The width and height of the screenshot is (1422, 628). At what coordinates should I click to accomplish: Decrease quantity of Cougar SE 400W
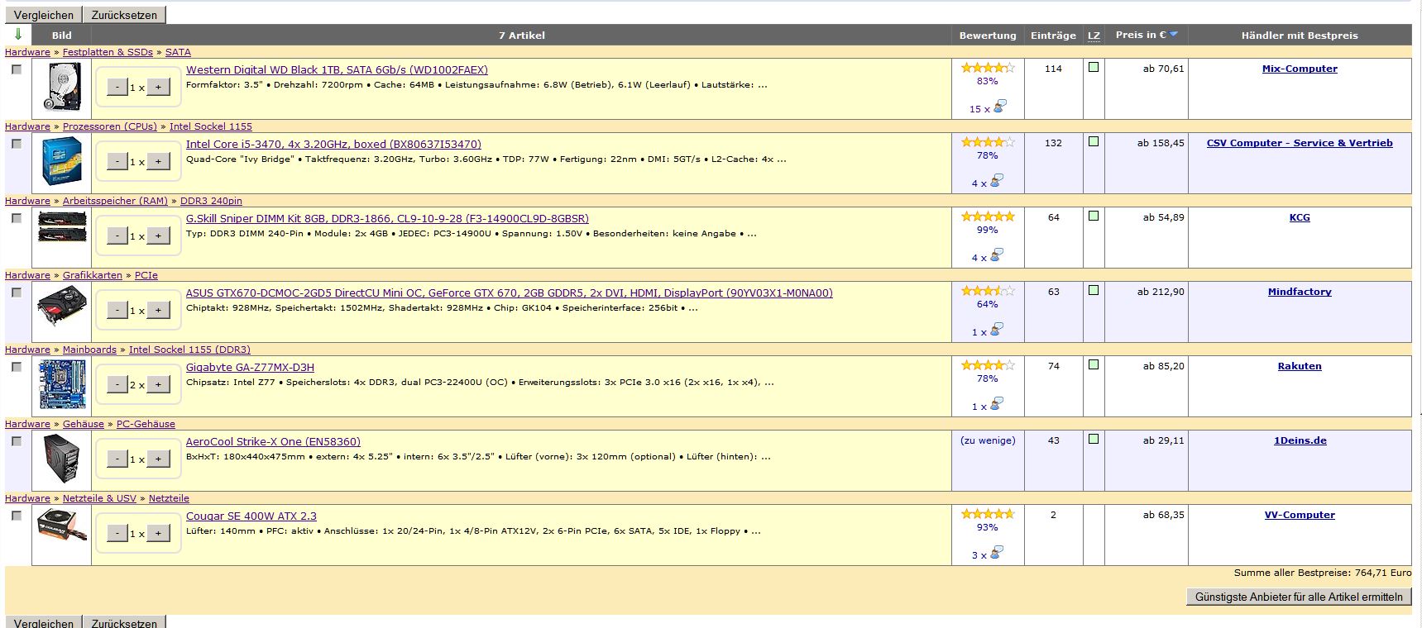pos(117,533)
